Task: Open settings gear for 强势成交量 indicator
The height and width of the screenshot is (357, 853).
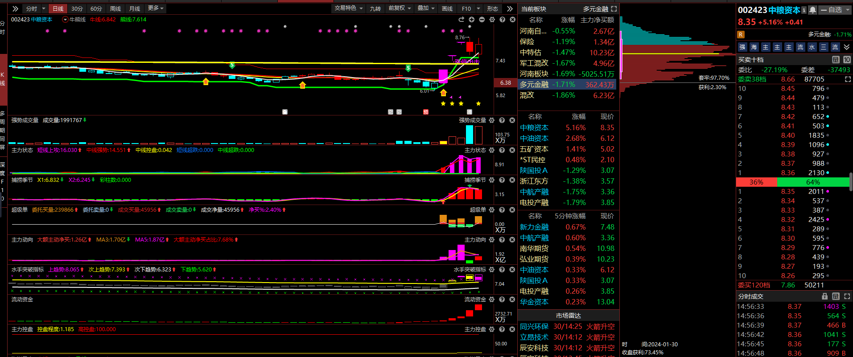Action: point(491,120)
